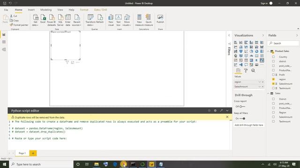The height and width of the screenshot is (168, 300).
Task: Open visual's More options ellipsis
Action: tap(78, 62)
